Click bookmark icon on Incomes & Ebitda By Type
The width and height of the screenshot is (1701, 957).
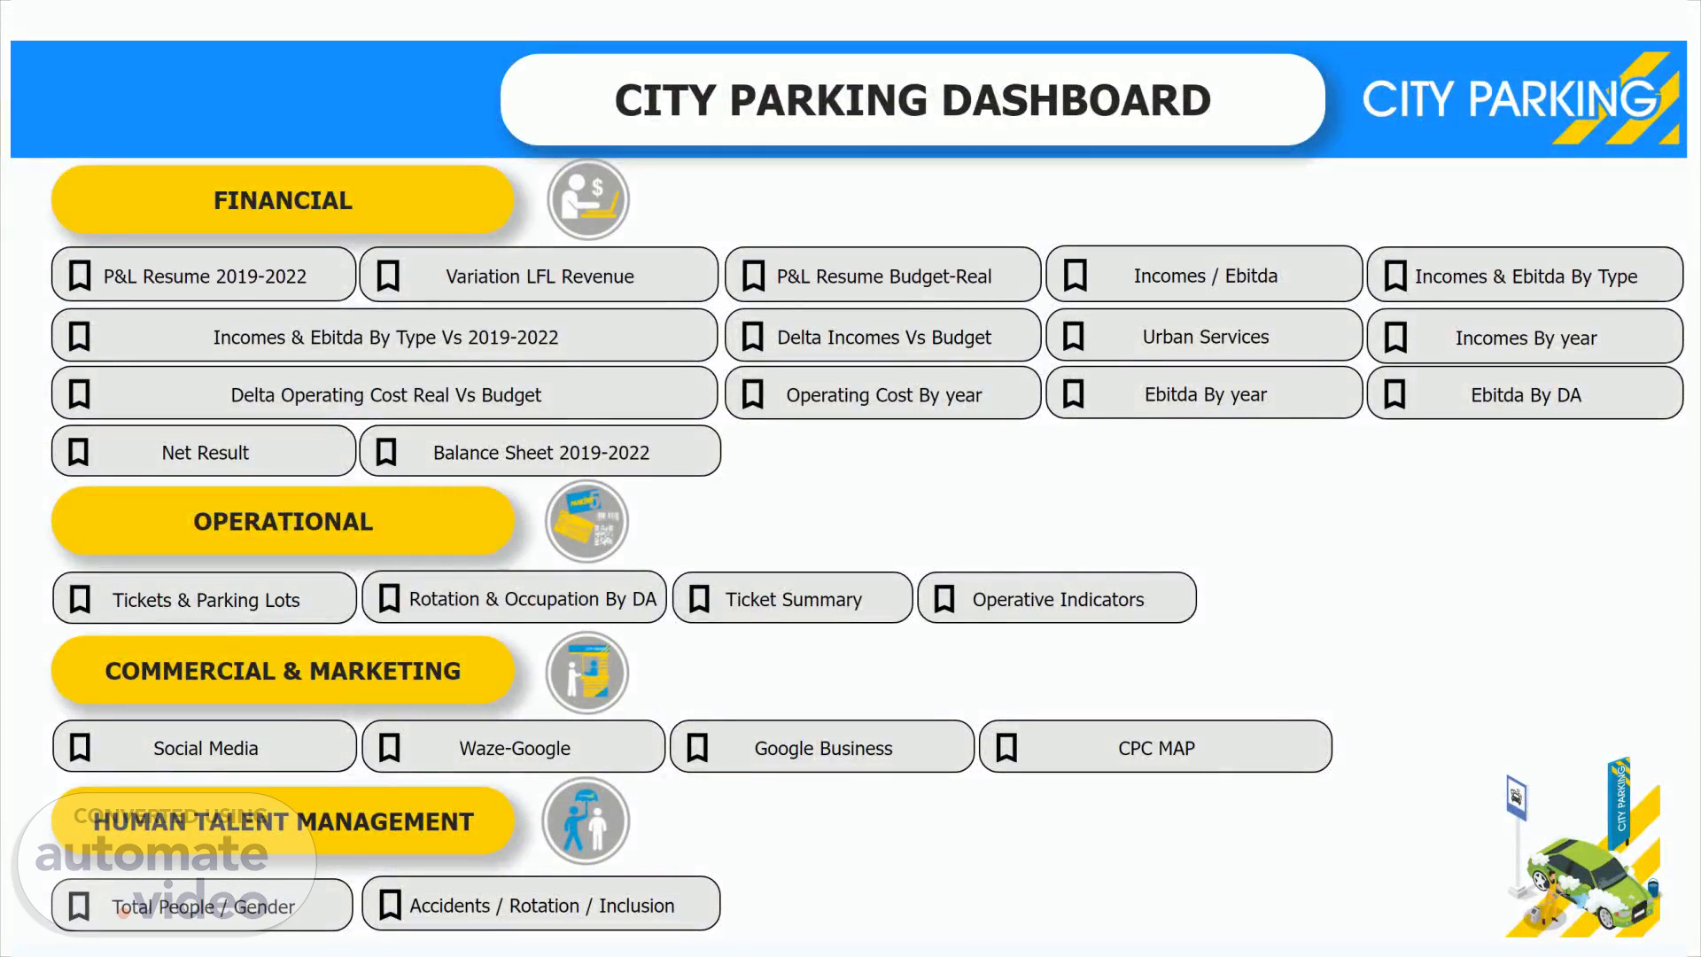1395,276
